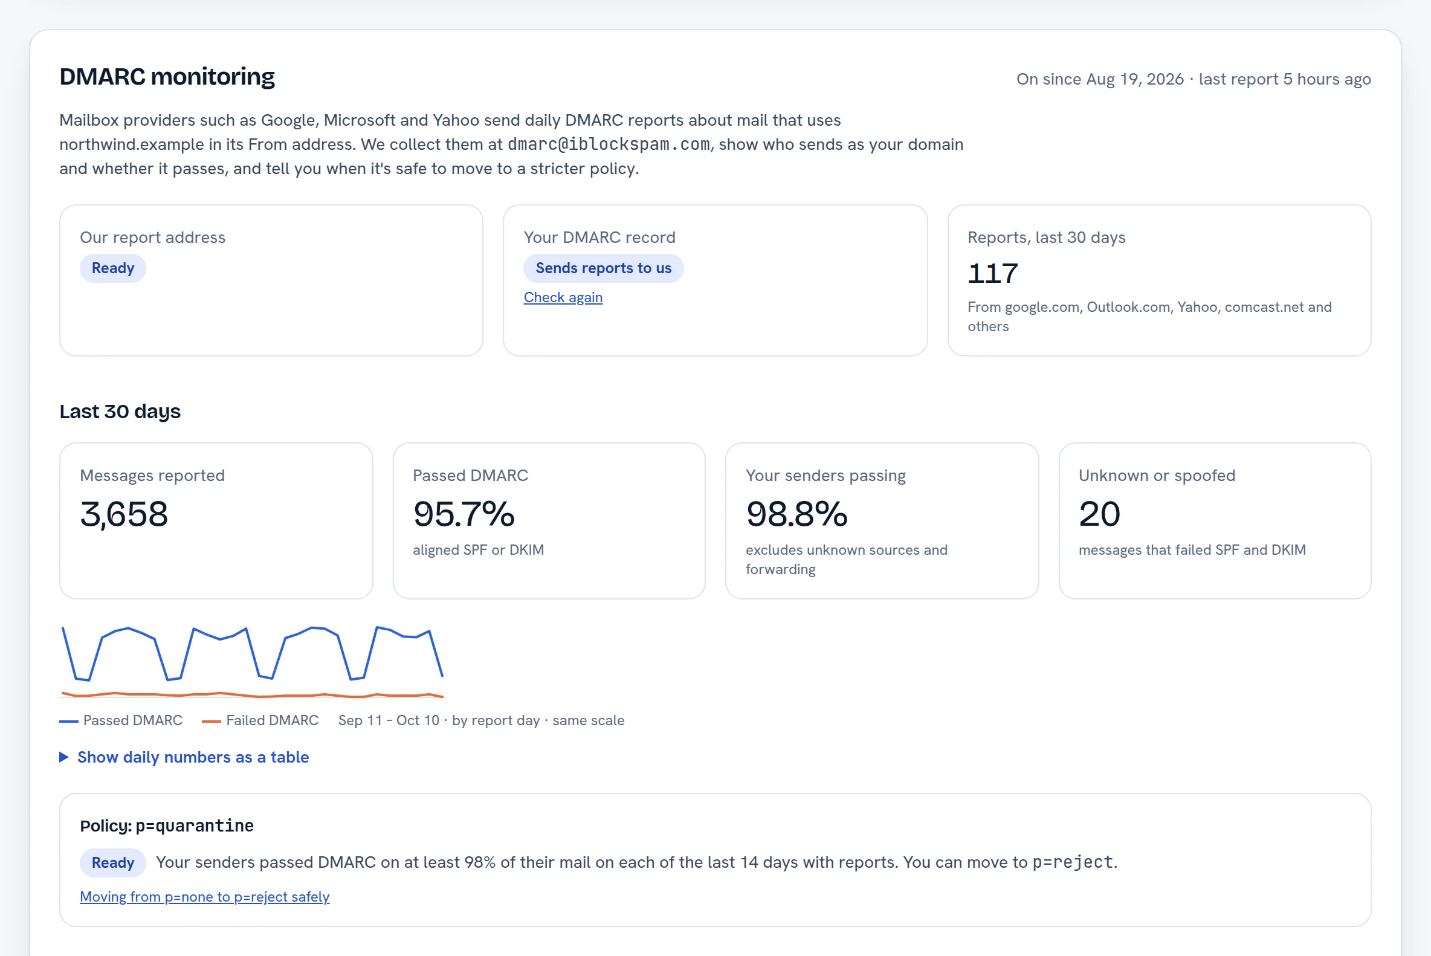Click the 'Your DMARC record' label
Viewport: 1431px width, 956px height.
(599, 237)
